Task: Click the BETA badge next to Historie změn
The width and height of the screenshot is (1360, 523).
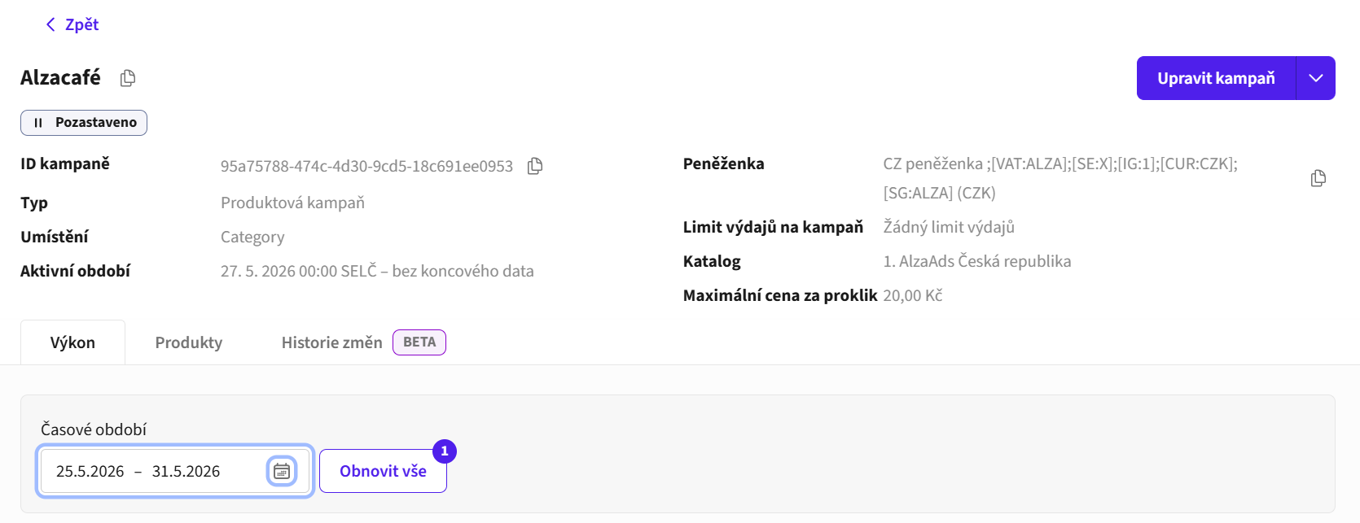Action: point(419,342)
